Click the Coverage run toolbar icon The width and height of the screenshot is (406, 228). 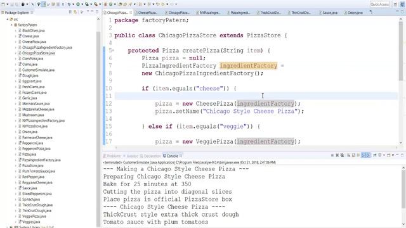click(87, 4)
